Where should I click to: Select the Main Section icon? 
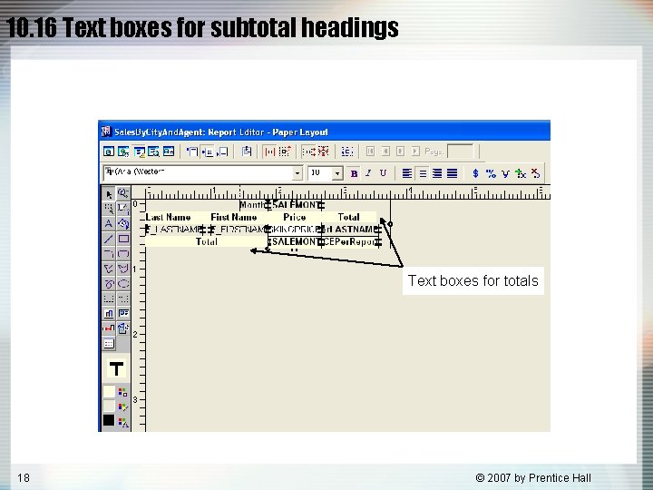(207, 152)
